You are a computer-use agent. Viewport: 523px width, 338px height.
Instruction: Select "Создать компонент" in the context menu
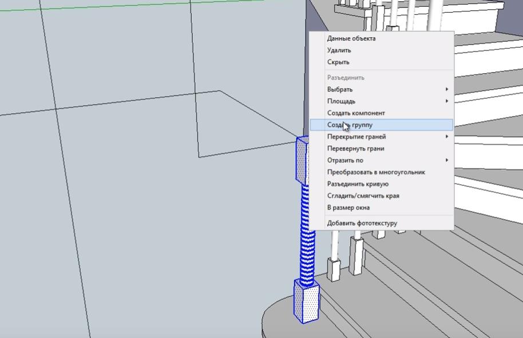point(356,113)
